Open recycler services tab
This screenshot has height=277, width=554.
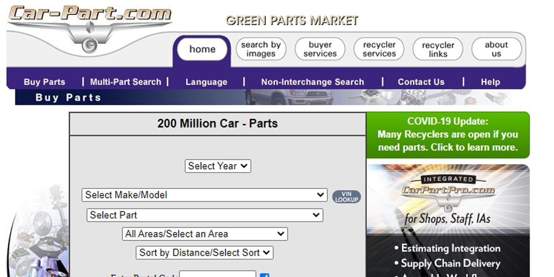pos(379,49)
